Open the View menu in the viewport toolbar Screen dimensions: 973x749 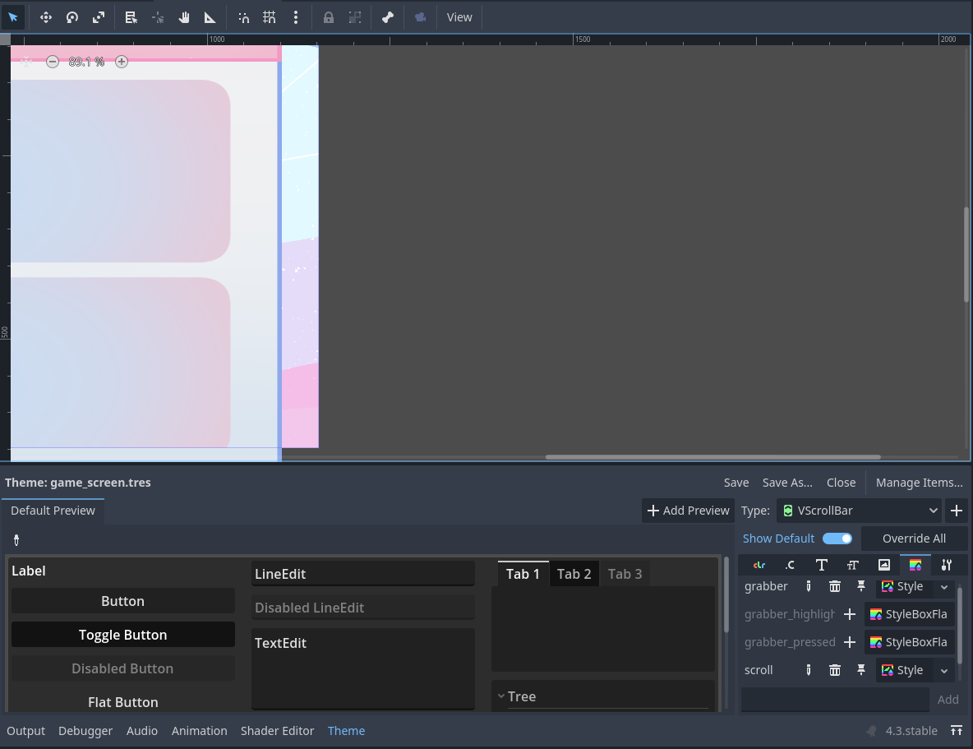[459, 17]
